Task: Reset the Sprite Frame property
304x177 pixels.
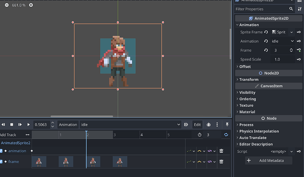Action: pos(266,32)
